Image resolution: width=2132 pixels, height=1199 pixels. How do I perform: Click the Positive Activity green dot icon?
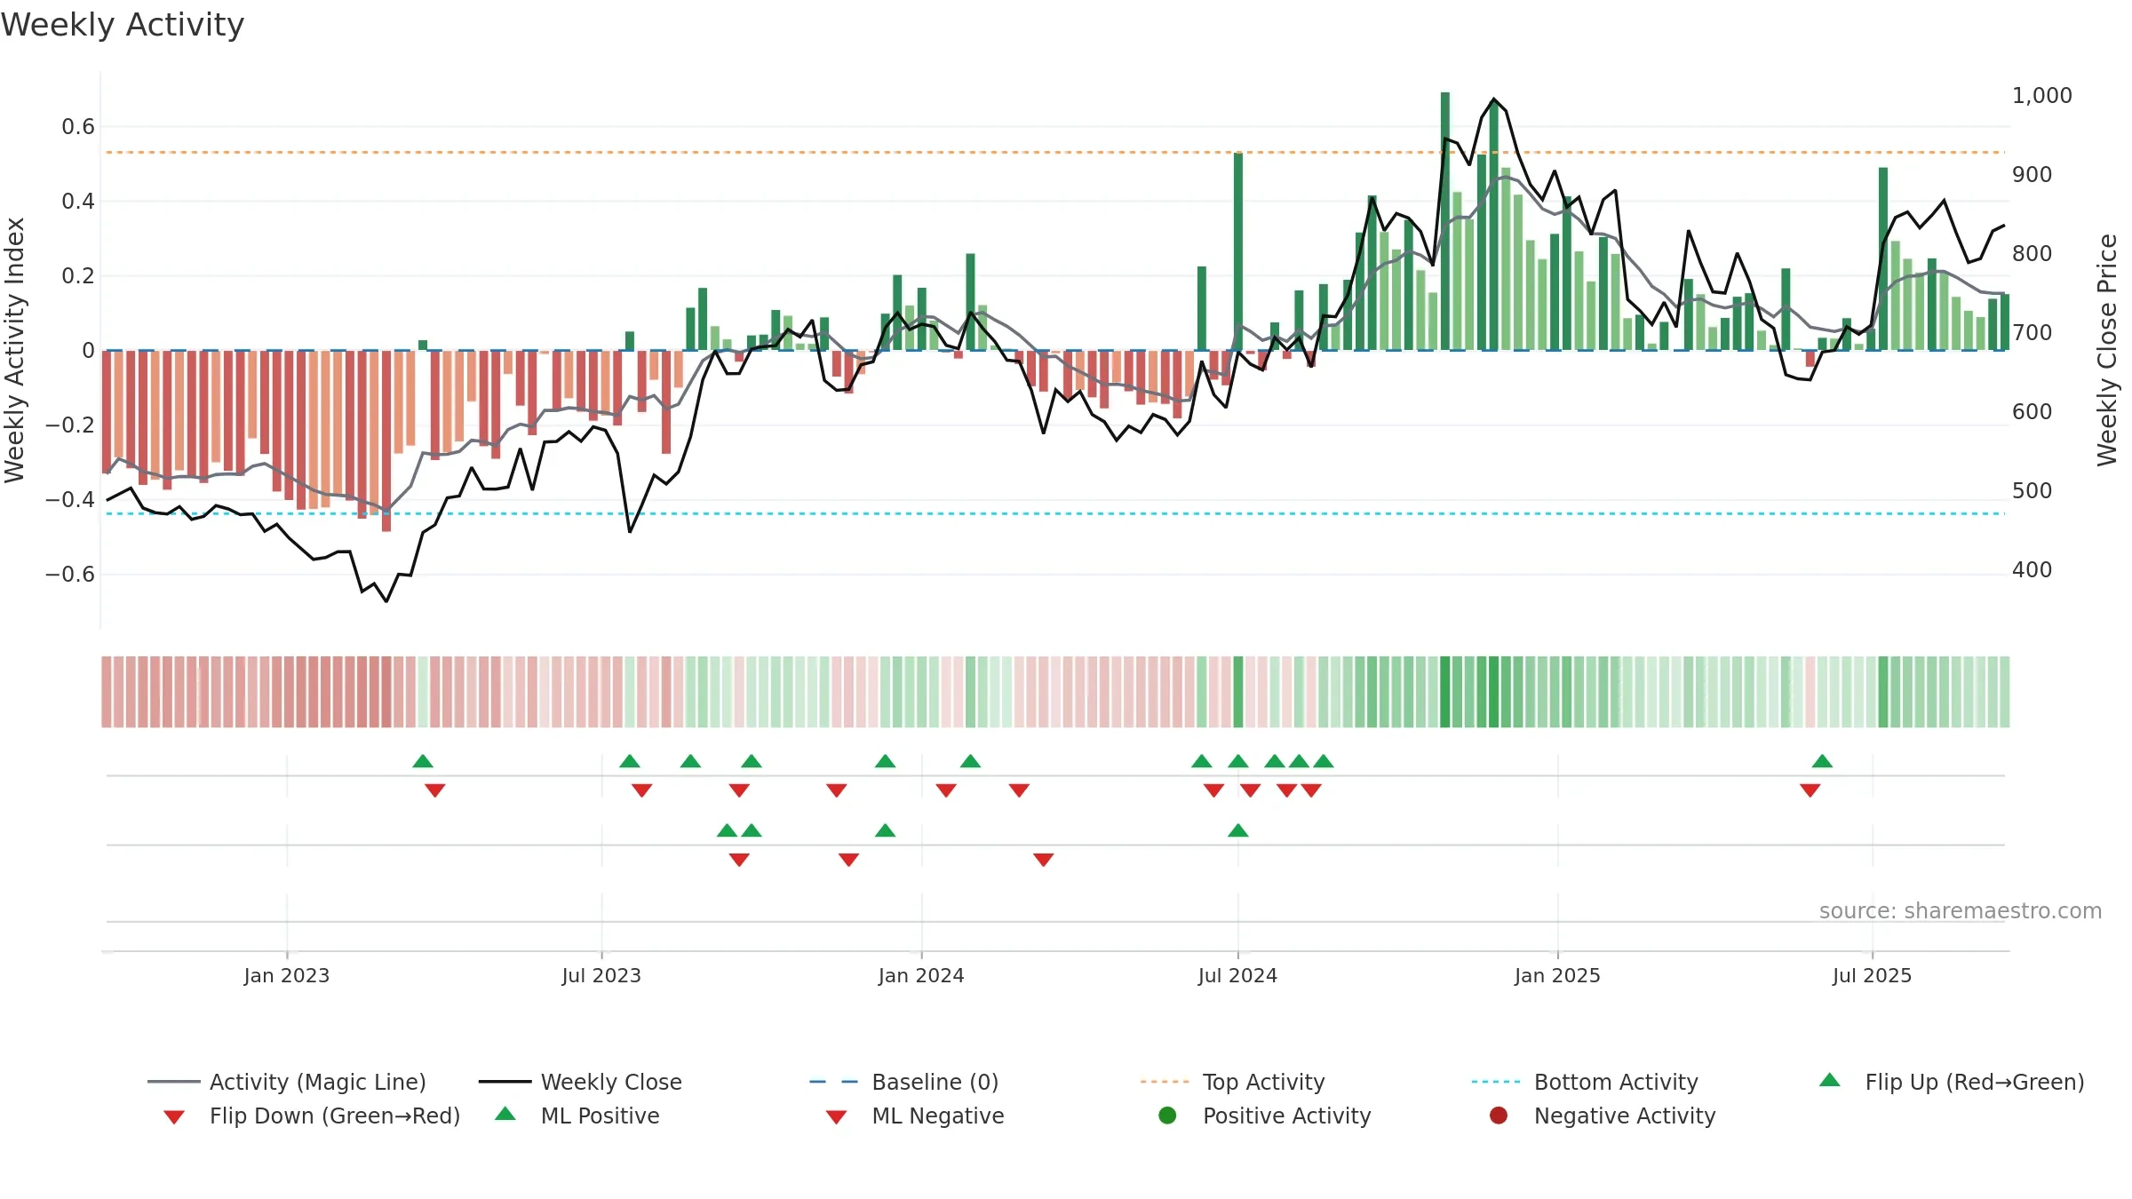click(x=1167, y=1116)
